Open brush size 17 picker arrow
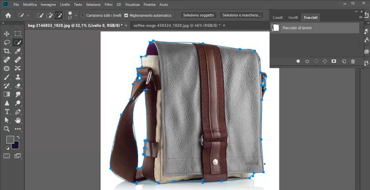The width and height of the screenshot is (370, 190). click(76, 16)
